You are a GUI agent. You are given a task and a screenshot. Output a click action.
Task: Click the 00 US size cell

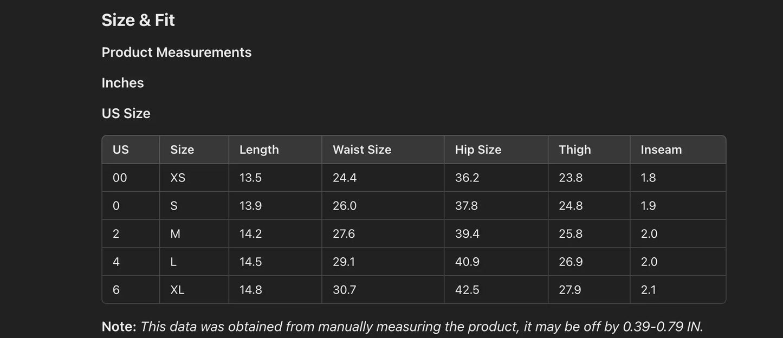(x=120, y=178)
